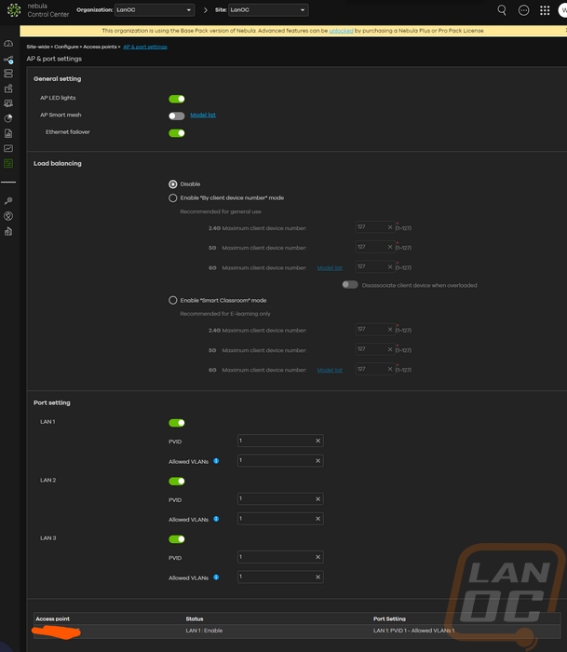Click the chevron between Organization and Site

[206, 10]
